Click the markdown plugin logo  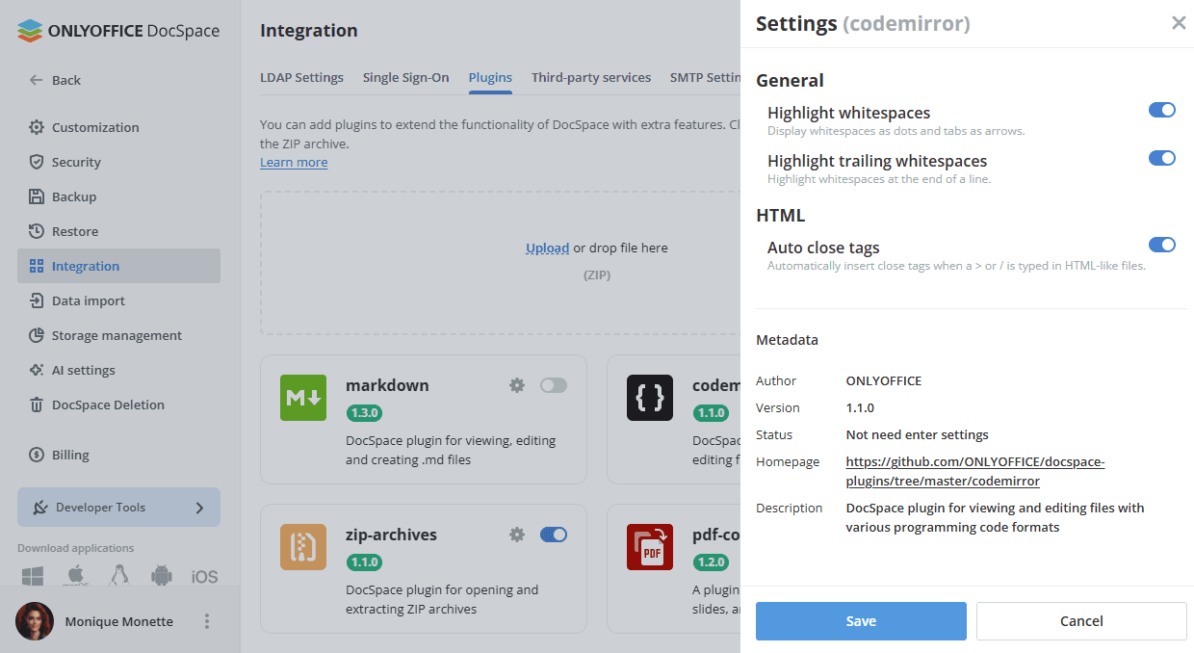point(303,398)
